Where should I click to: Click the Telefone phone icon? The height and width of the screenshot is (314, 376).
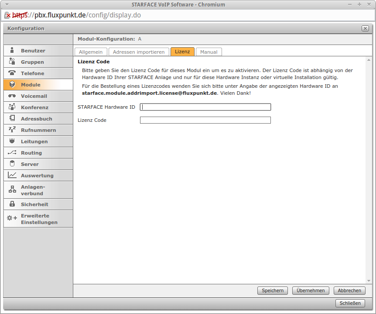click(12, 73)
